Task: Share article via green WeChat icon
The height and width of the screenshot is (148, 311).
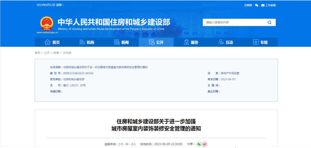Action: [199, 144]
